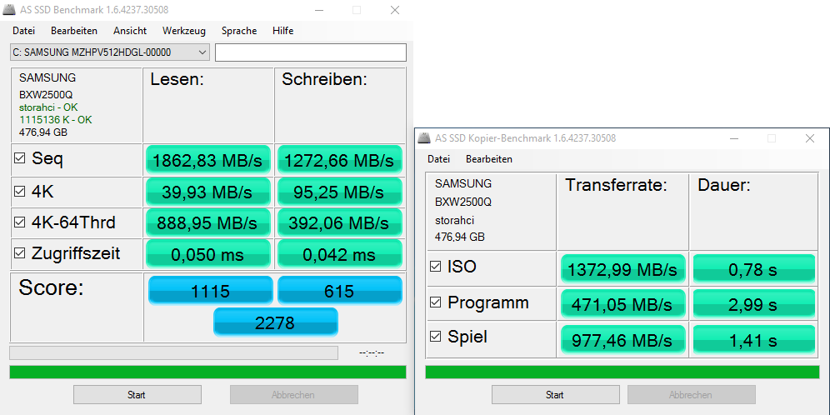Disable the 4K-64Thrd checkbox
Viewport: 830px width, 415px height.
coord(20,222)
